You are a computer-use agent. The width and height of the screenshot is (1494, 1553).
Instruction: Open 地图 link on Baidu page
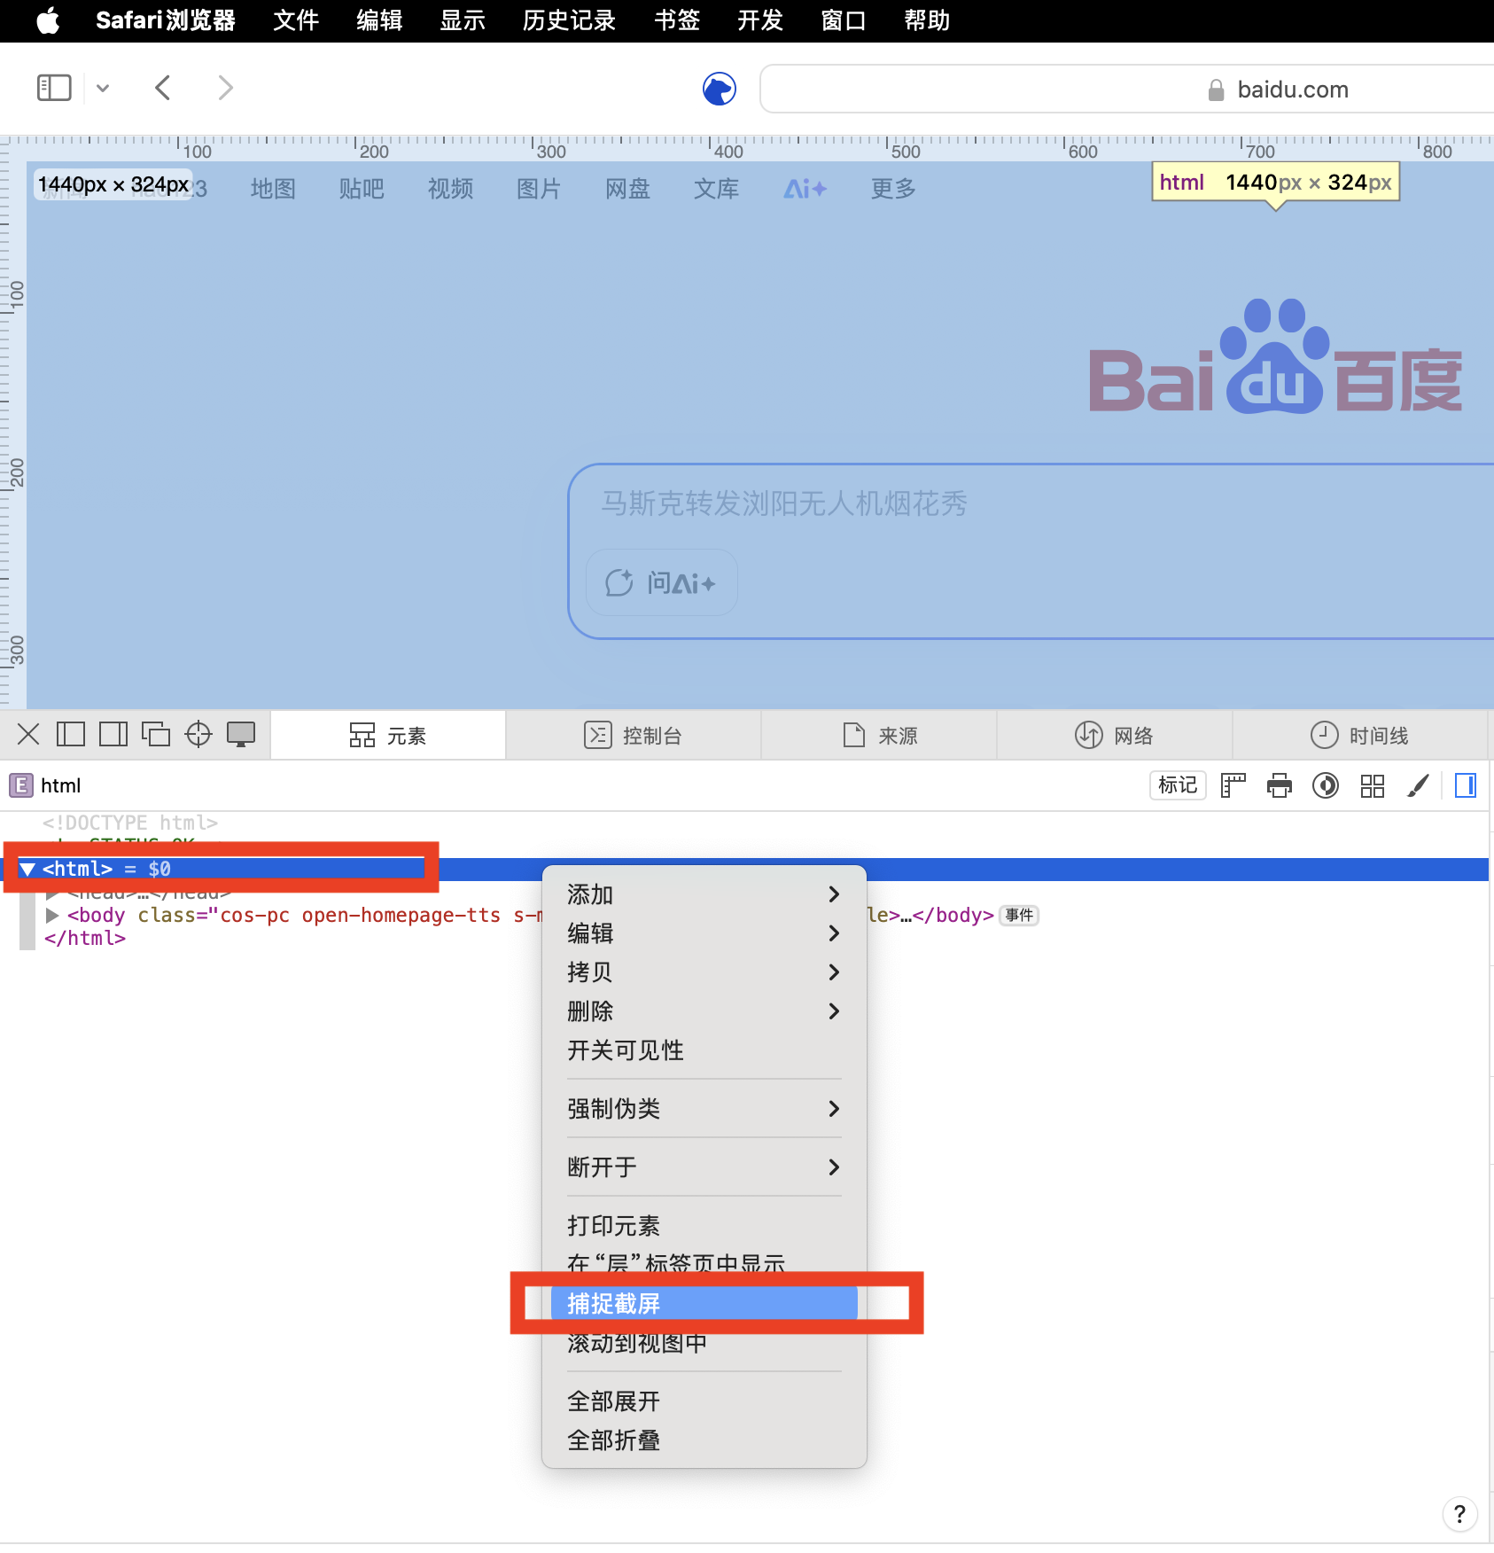273,189
